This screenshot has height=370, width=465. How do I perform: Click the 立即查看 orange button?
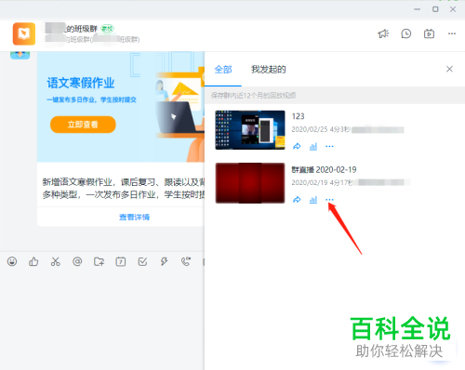tap(83, 125)
